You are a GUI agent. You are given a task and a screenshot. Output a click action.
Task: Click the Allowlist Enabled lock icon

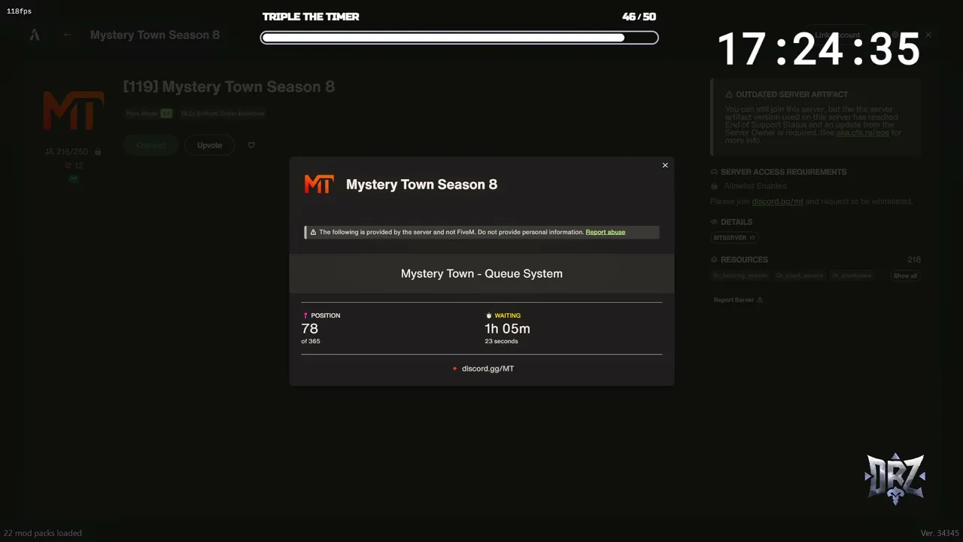tap(714, 186)
